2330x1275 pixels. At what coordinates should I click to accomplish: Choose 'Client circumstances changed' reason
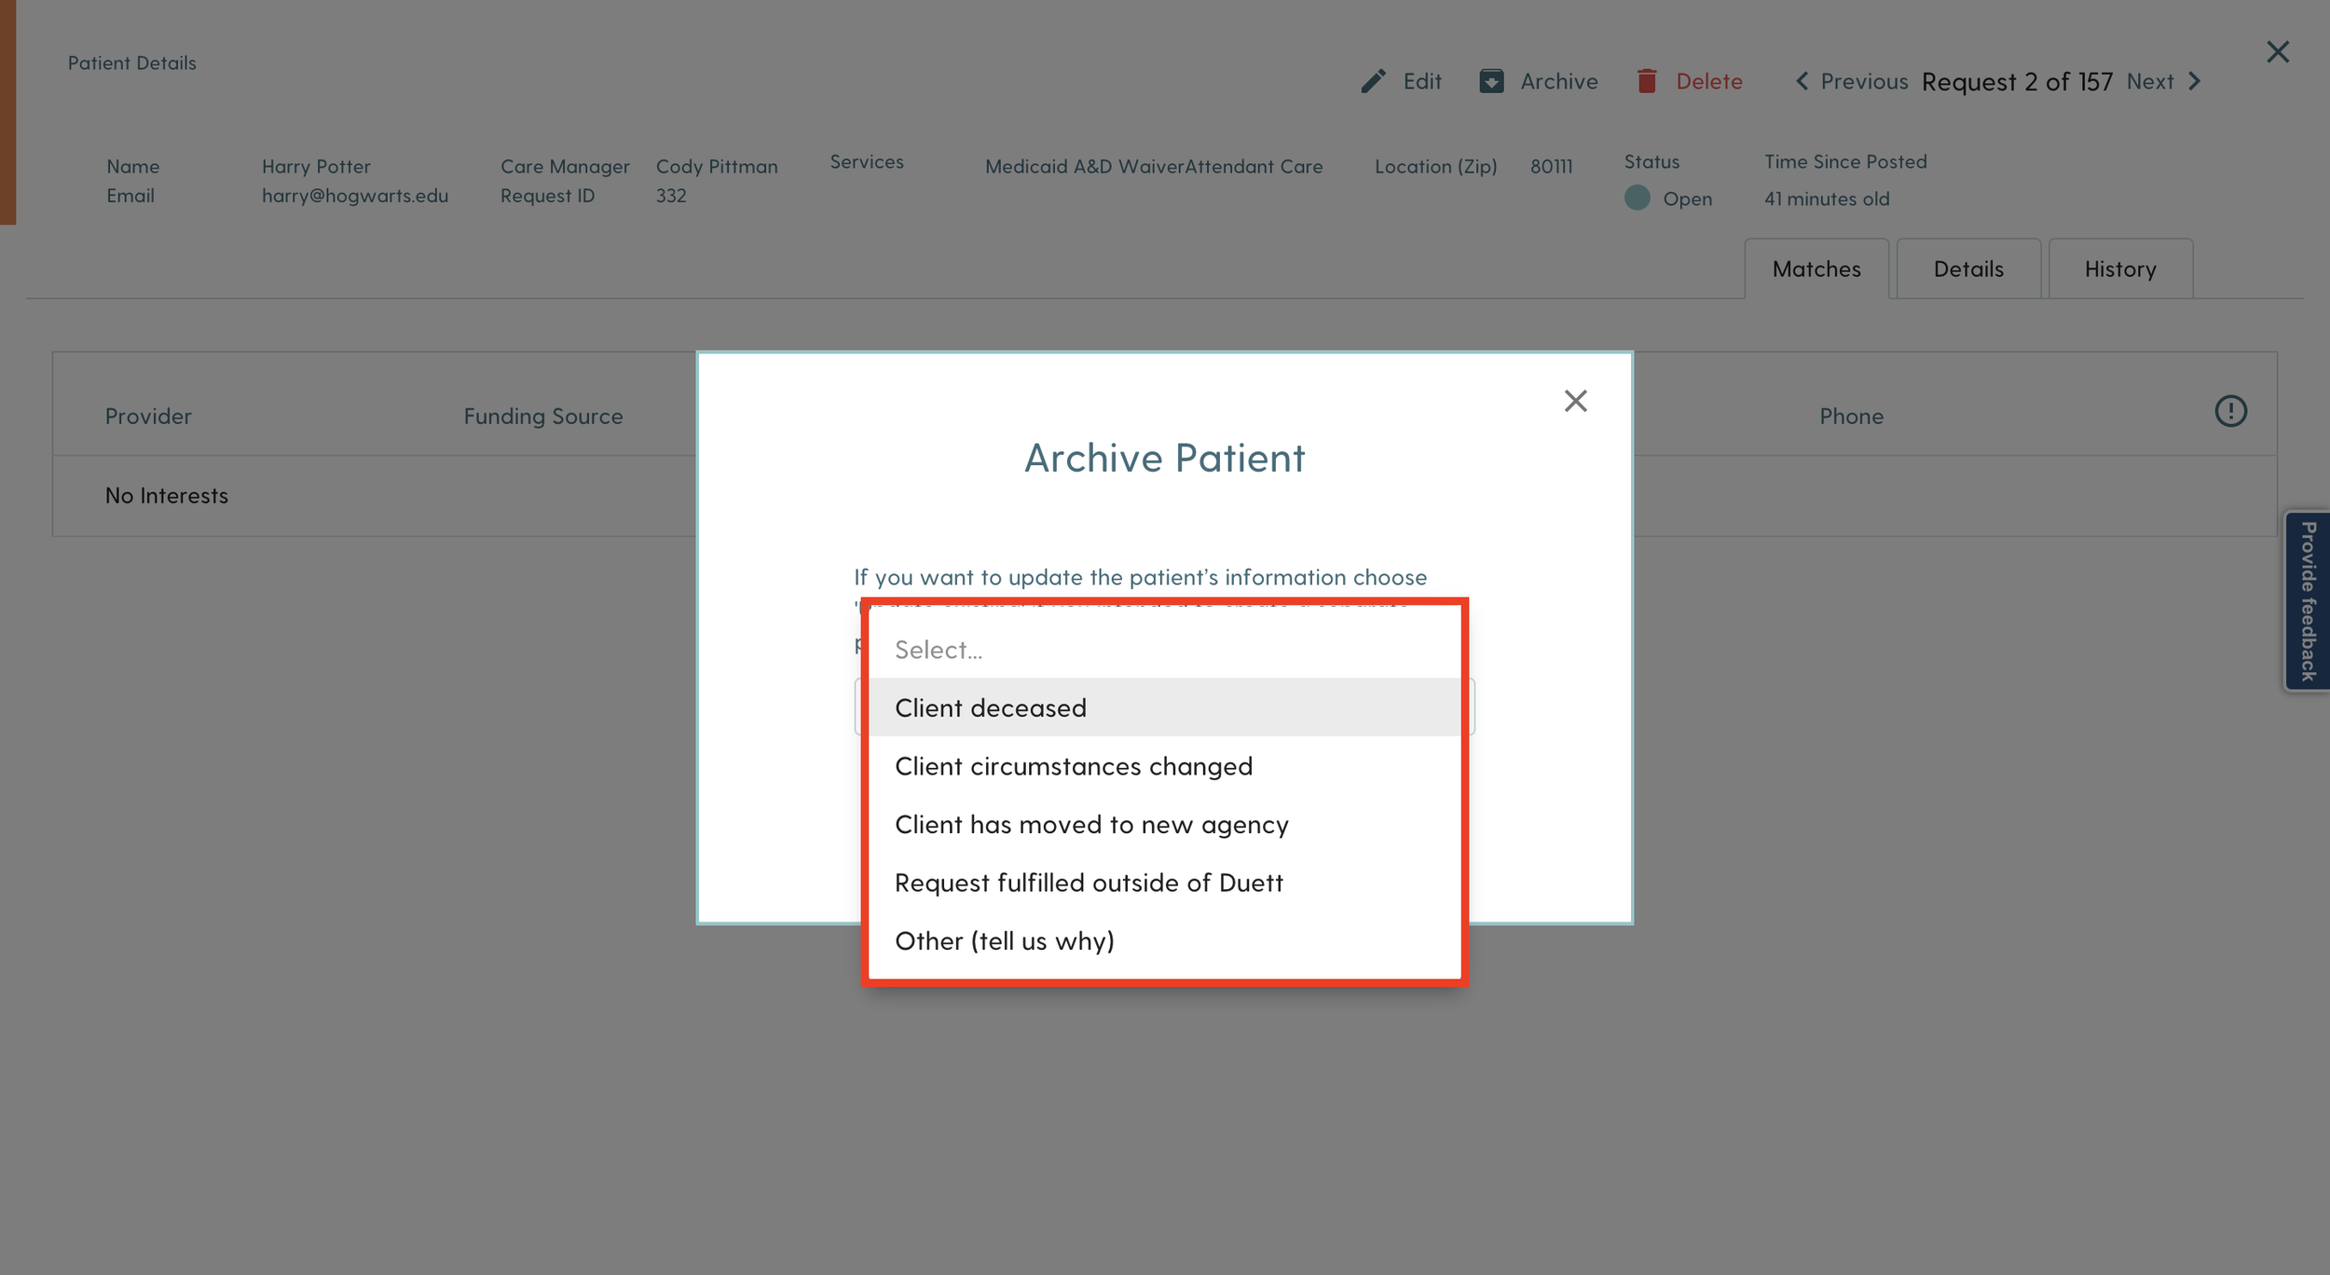(1073, 766)
